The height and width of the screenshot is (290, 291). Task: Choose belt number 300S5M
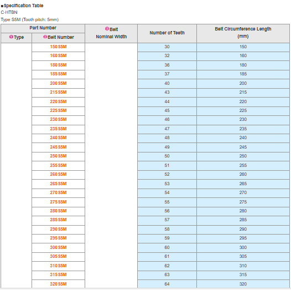[x=58, y=247]
